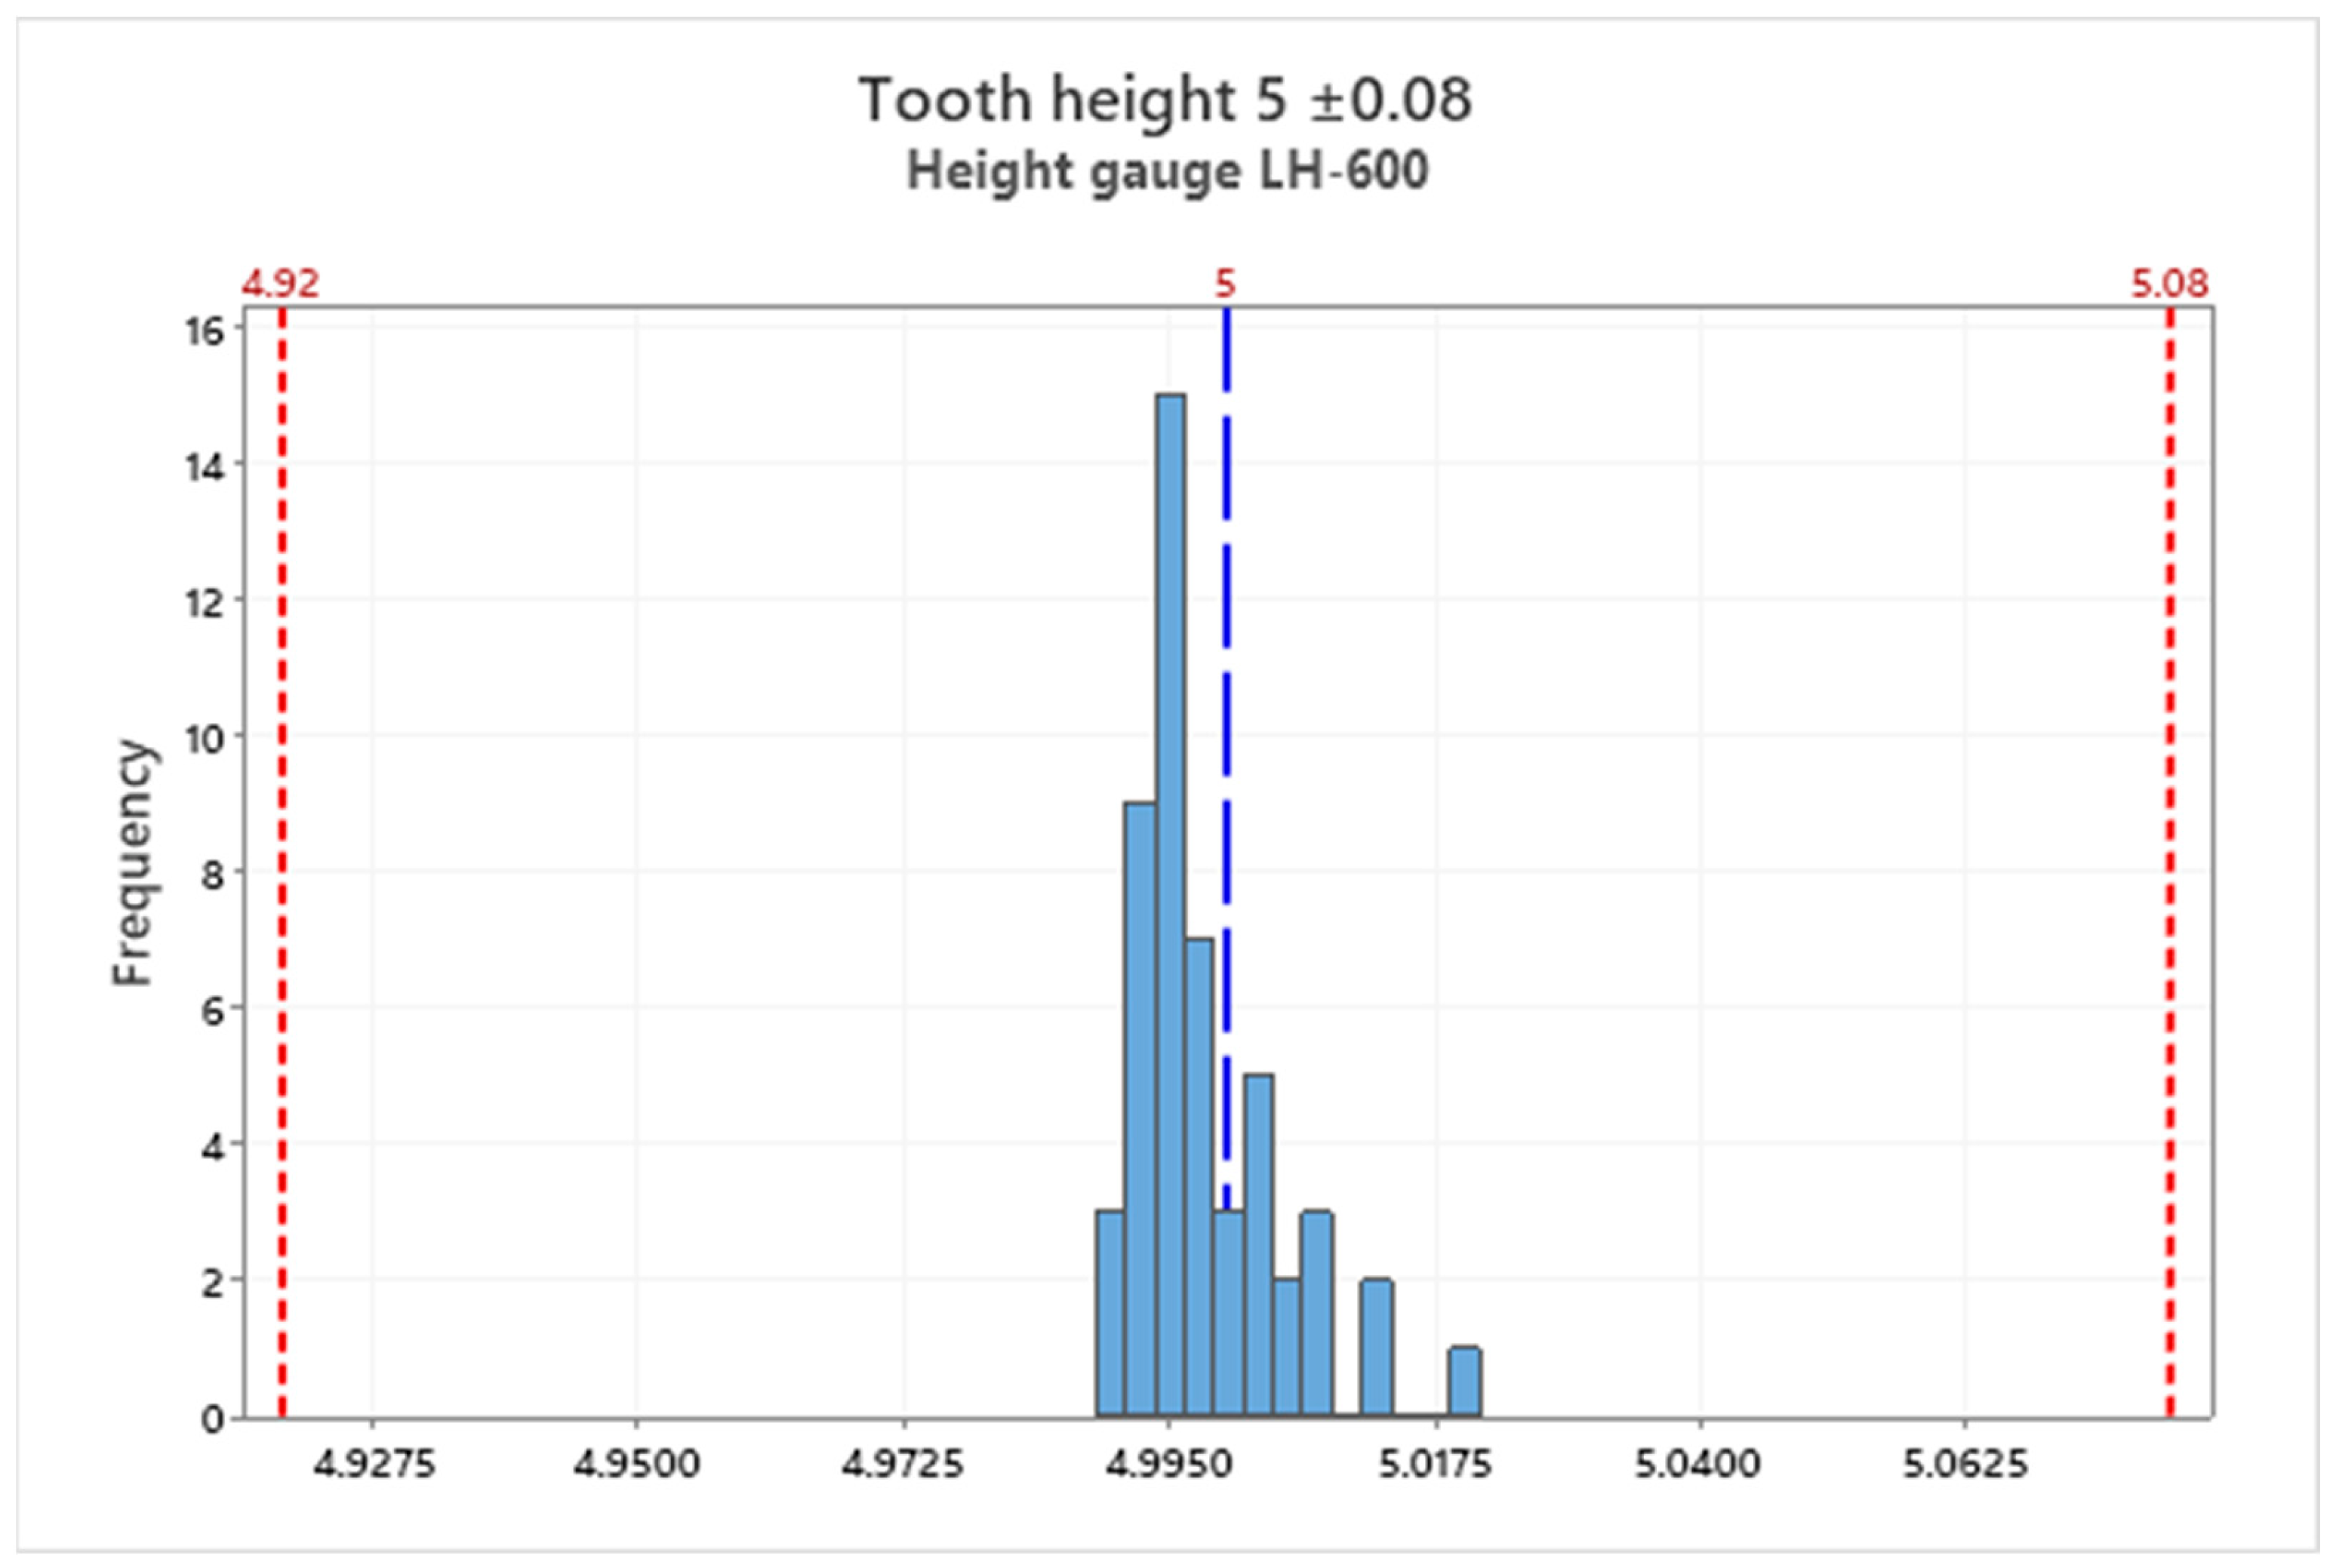Select the isolated bar with frequency 2
This screenshot has width=2333, height=1568.
(1376, 1347)
